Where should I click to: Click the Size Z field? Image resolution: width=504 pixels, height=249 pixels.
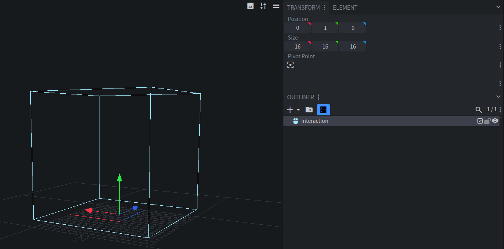pos(353,46)
